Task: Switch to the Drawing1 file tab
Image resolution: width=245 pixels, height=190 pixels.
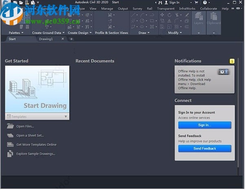Action: pos(46,39)
